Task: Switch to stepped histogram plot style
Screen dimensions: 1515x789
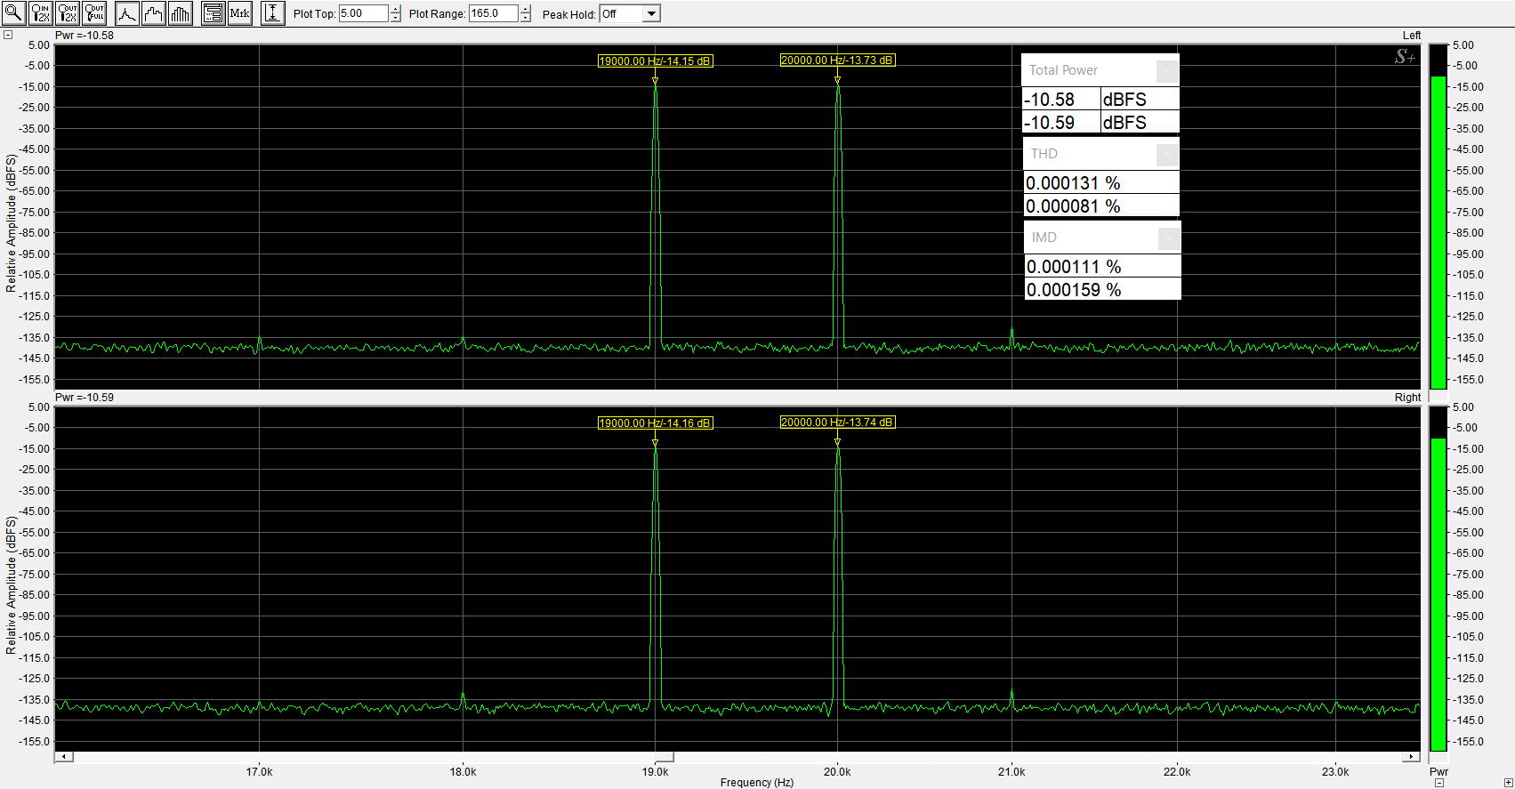Action: coord(154,13)
